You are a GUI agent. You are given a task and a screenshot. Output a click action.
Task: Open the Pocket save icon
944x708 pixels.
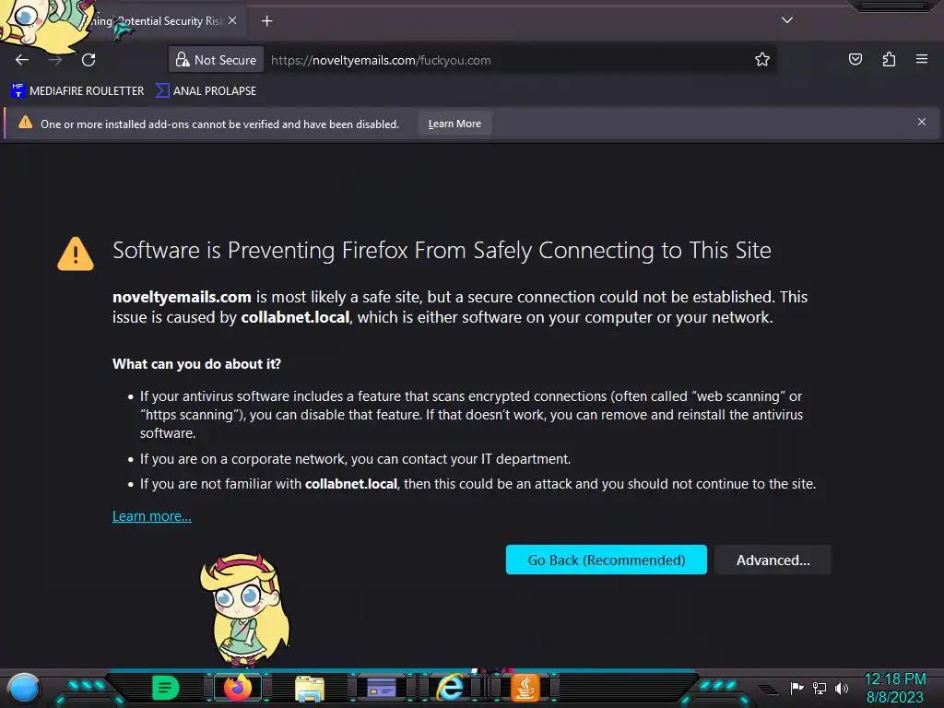tap(855, 59)
